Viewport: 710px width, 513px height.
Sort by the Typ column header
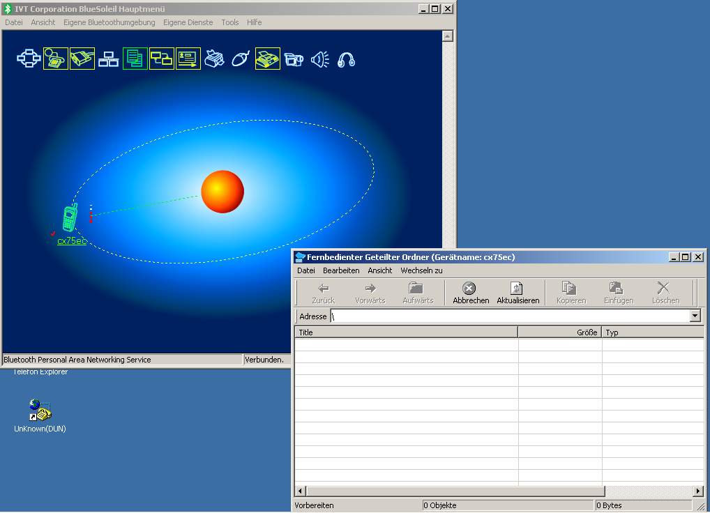tap(653, 332)
